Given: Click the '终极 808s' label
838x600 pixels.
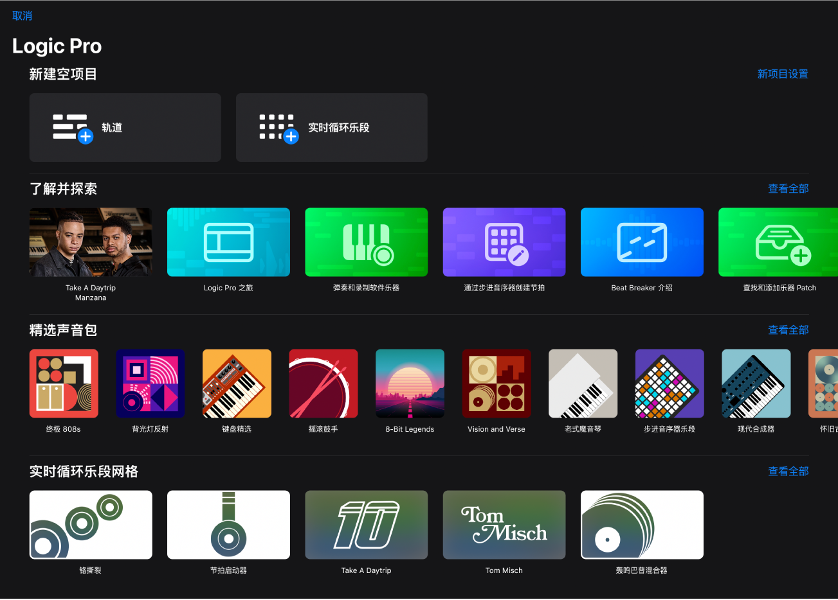Looking at the screenshot, I should pyautogui.click(x=64, y=429).
